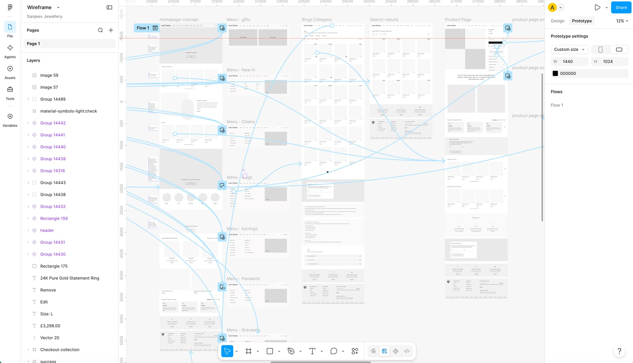Search pages with the magnifier icon
633x363 pixels.
[x=100, y=30]
